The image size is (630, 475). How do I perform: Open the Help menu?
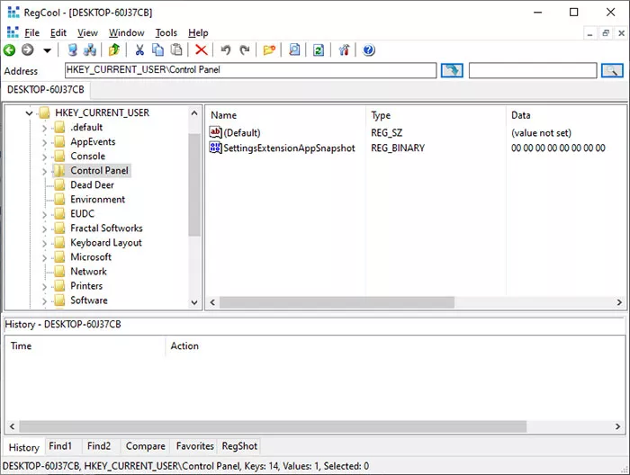tap(198, 33)
